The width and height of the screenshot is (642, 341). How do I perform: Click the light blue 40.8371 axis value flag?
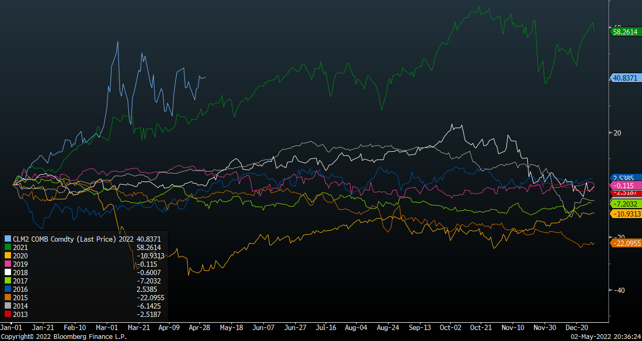point(625,77)
